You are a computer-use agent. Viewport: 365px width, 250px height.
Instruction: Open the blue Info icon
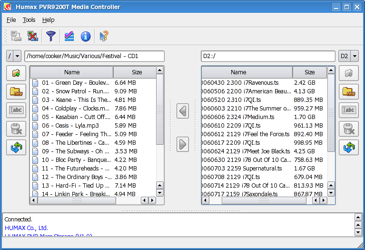click(86, 36)
